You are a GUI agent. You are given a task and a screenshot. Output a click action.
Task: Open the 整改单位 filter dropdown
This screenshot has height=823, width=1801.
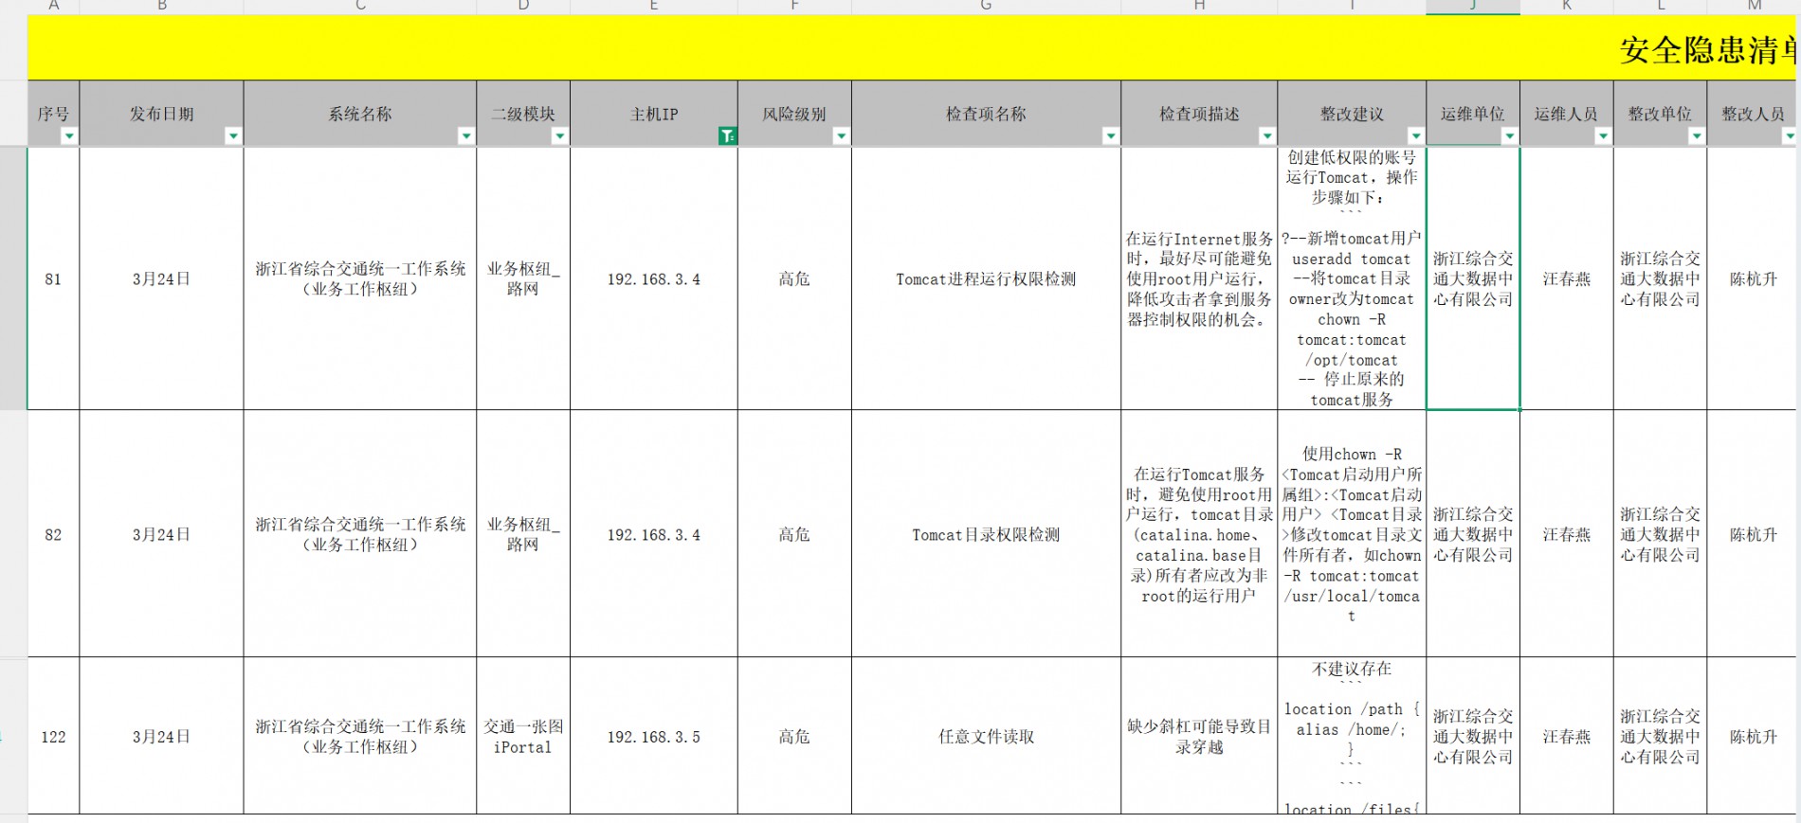pyautogui.click(x=1696, y=136)
